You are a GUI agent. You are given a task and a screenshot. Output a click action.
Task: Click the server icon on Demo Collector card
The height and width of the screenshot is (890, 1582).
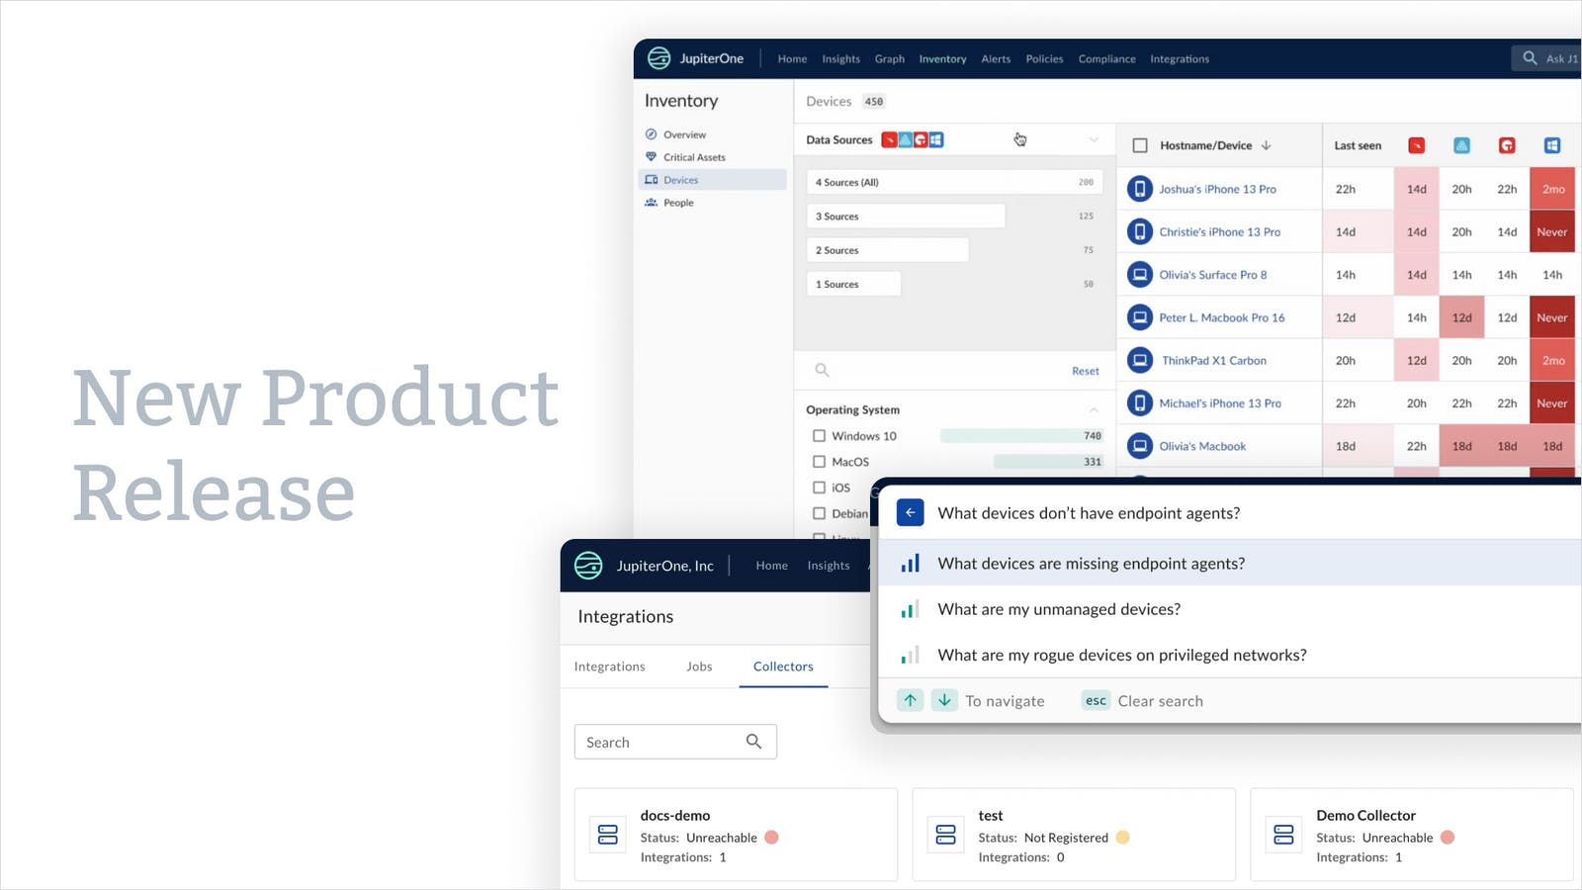click(x=1283, y=835)
